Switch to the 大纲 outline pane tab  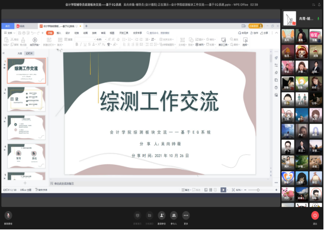click(x=20, y=53)
